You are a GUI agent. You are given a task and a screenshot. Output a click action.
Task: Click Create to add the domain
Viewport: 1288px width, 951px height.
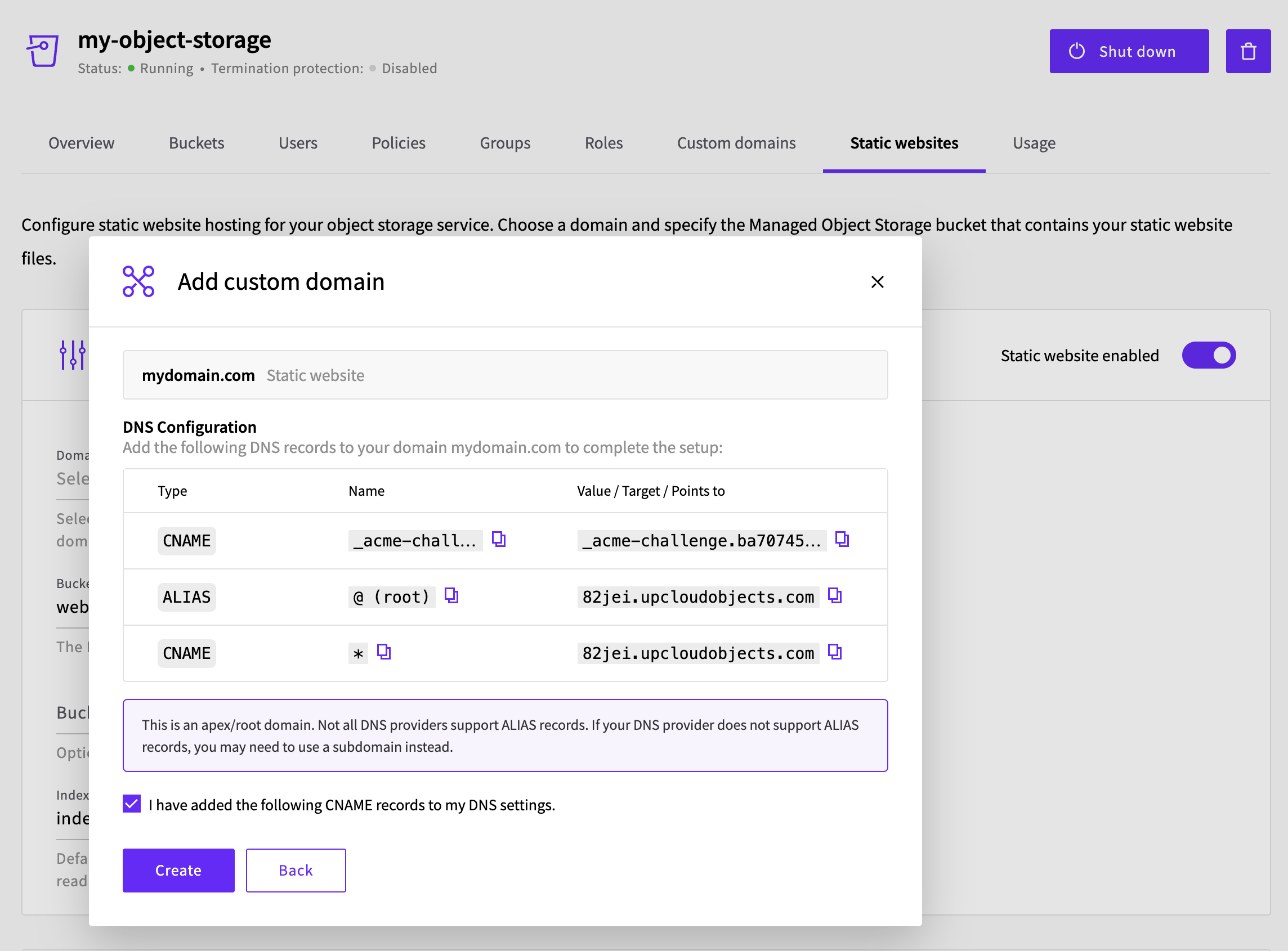pyautogui.click(x=178, y=870)
